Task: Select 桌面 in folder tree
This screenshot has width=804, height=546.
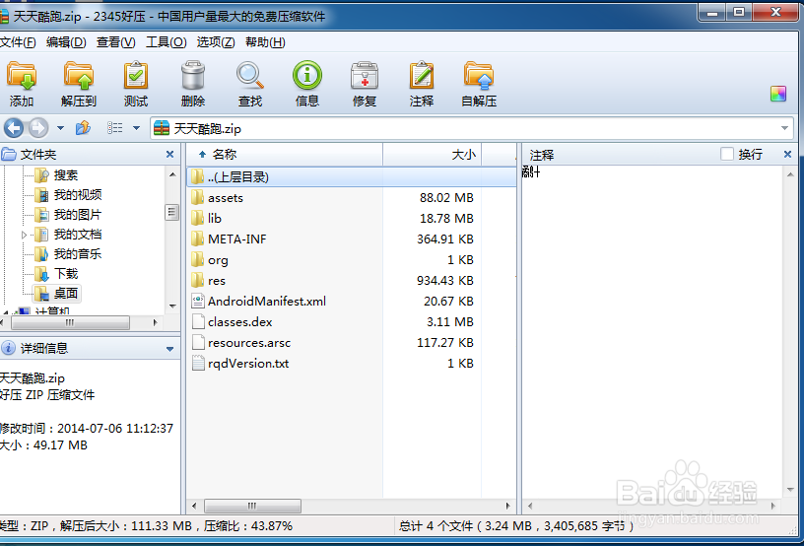Action: [x=66, y=294]
